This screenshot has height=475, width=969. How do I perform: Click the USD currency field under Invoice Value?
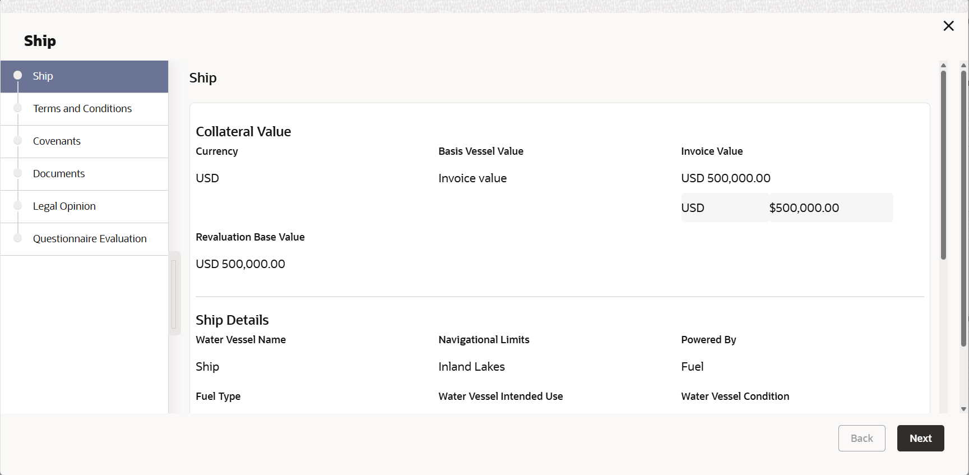pyautogui.click(x=724, y=208)
